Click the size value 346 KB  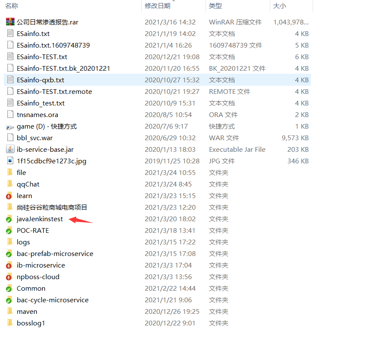298,161
